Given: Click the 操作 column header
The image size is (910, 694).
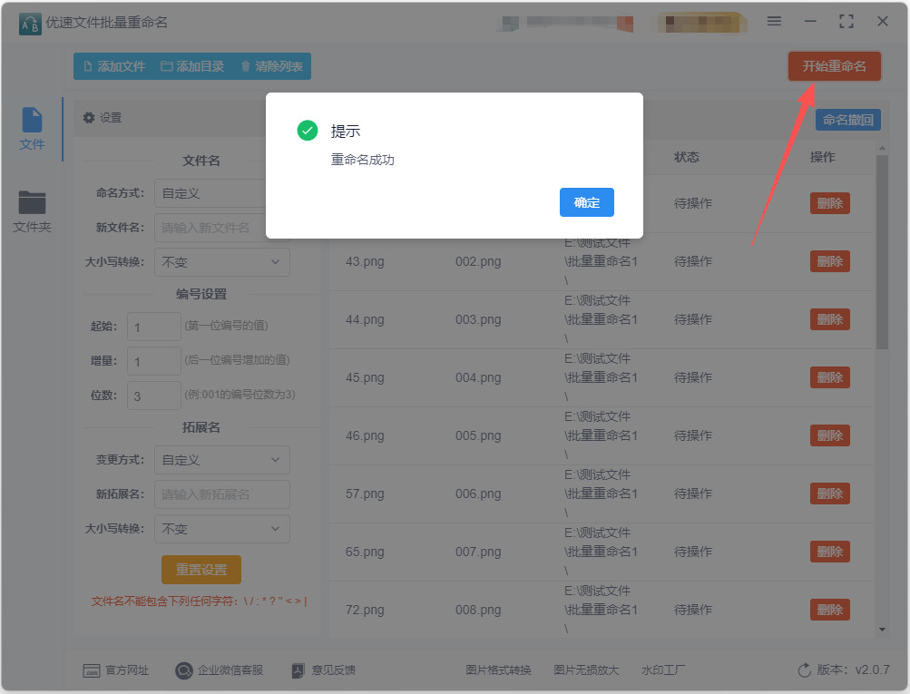Looking at the screenshot, I should [x=823, y=157].
